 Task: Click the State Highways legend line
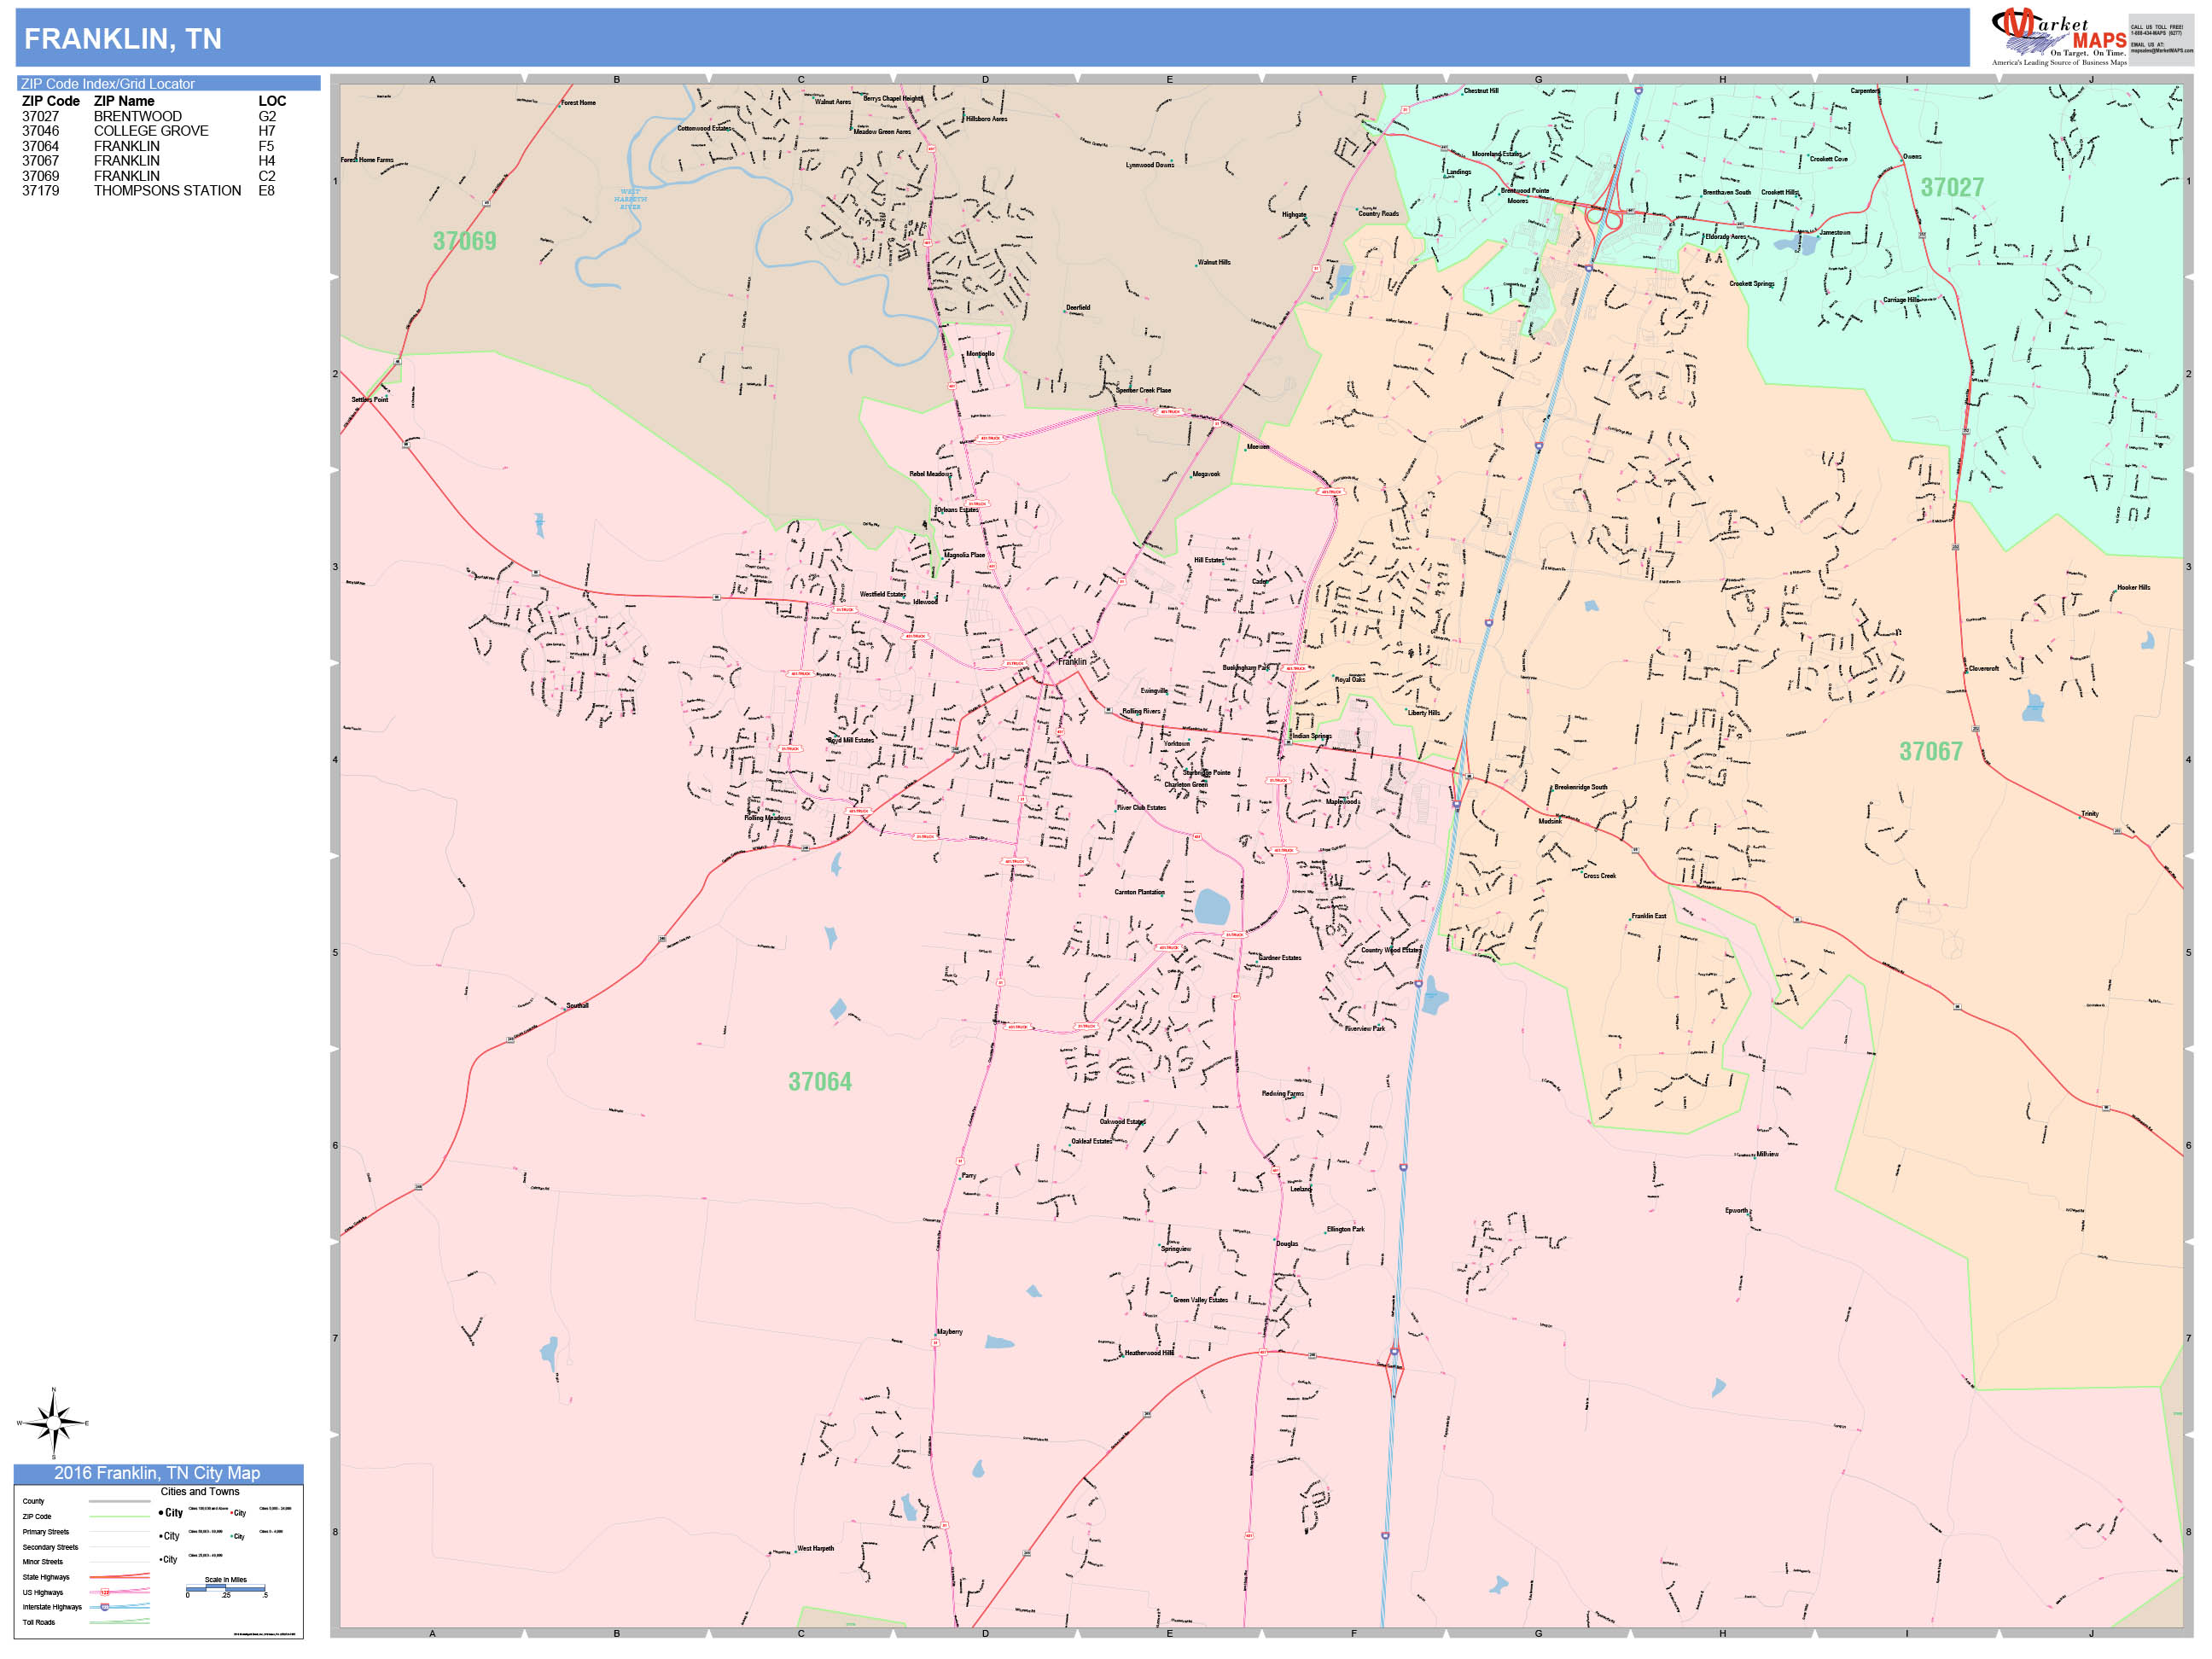(x=119, y=1577)
